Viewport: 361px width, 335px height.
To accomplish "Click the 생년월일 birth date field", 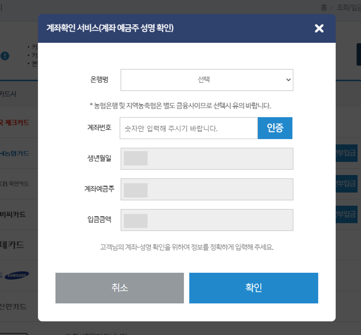I will [207, 159].
